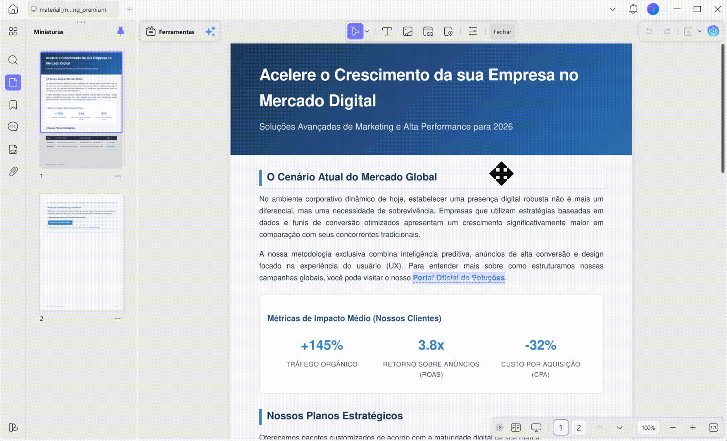The image size is (727, 441).
Task: Open the user account avatar
Action: click(x=653, y=9)
